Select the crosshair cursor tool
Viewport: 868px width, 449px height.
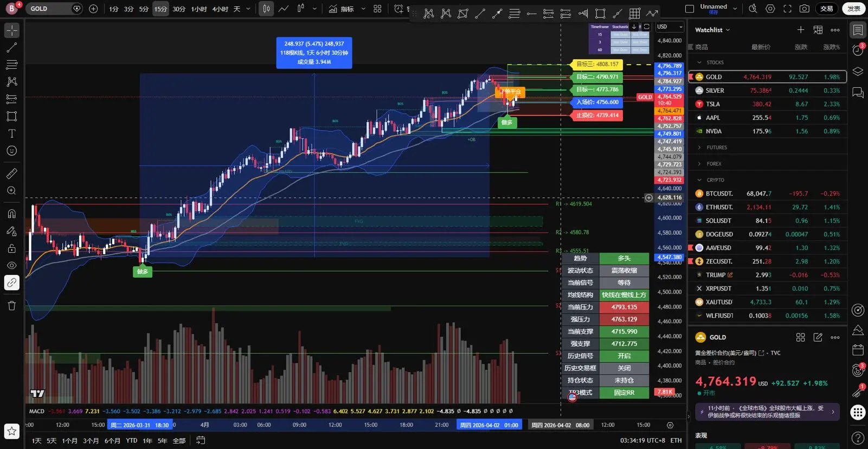coord(11,30)
